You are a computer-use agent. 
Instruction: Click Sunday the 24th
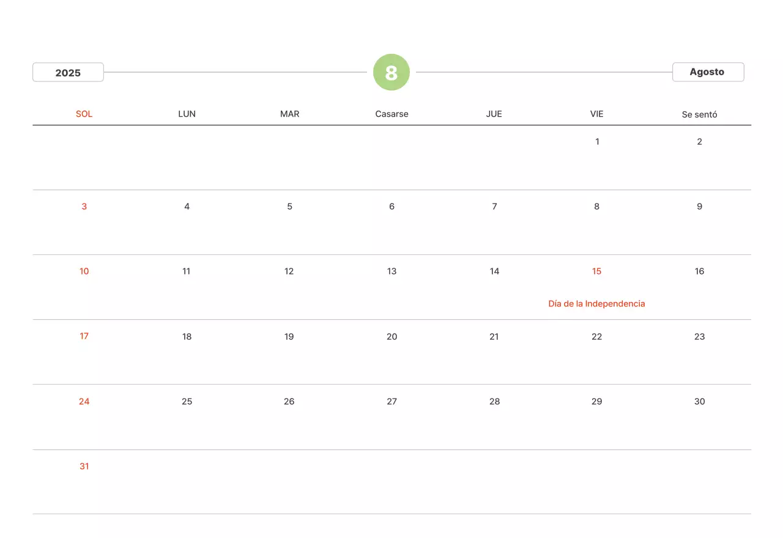pyautogui.click(x=84, y=402)
